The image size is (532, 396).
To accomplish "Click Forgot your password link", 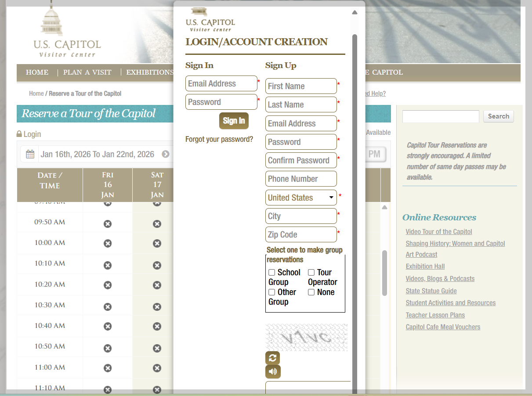I will pos(219,140).
